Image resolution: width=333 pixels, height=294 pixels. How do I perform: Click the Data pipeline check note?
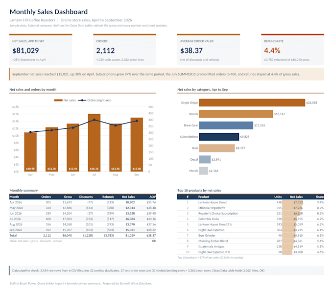click(166, 270)
